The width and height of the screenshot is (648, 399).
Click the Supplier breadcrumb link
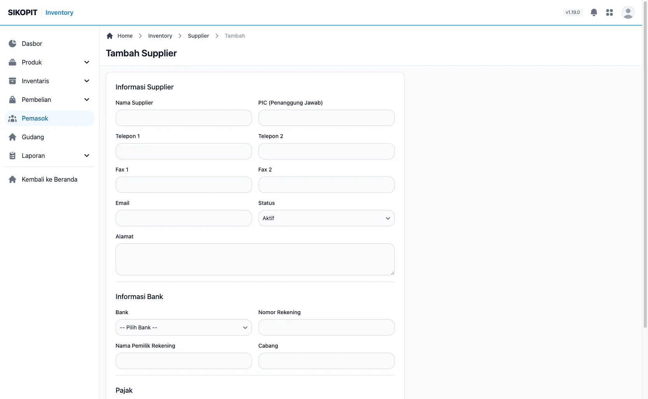[198, 36]
